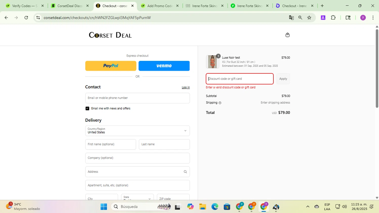Pay with the Venmo express button
379x213 pixels.
[164, 66]
